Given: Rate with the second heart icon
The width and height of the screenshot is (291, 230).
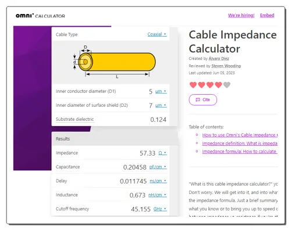Looking at the screenshot, I should coord(201,85).
